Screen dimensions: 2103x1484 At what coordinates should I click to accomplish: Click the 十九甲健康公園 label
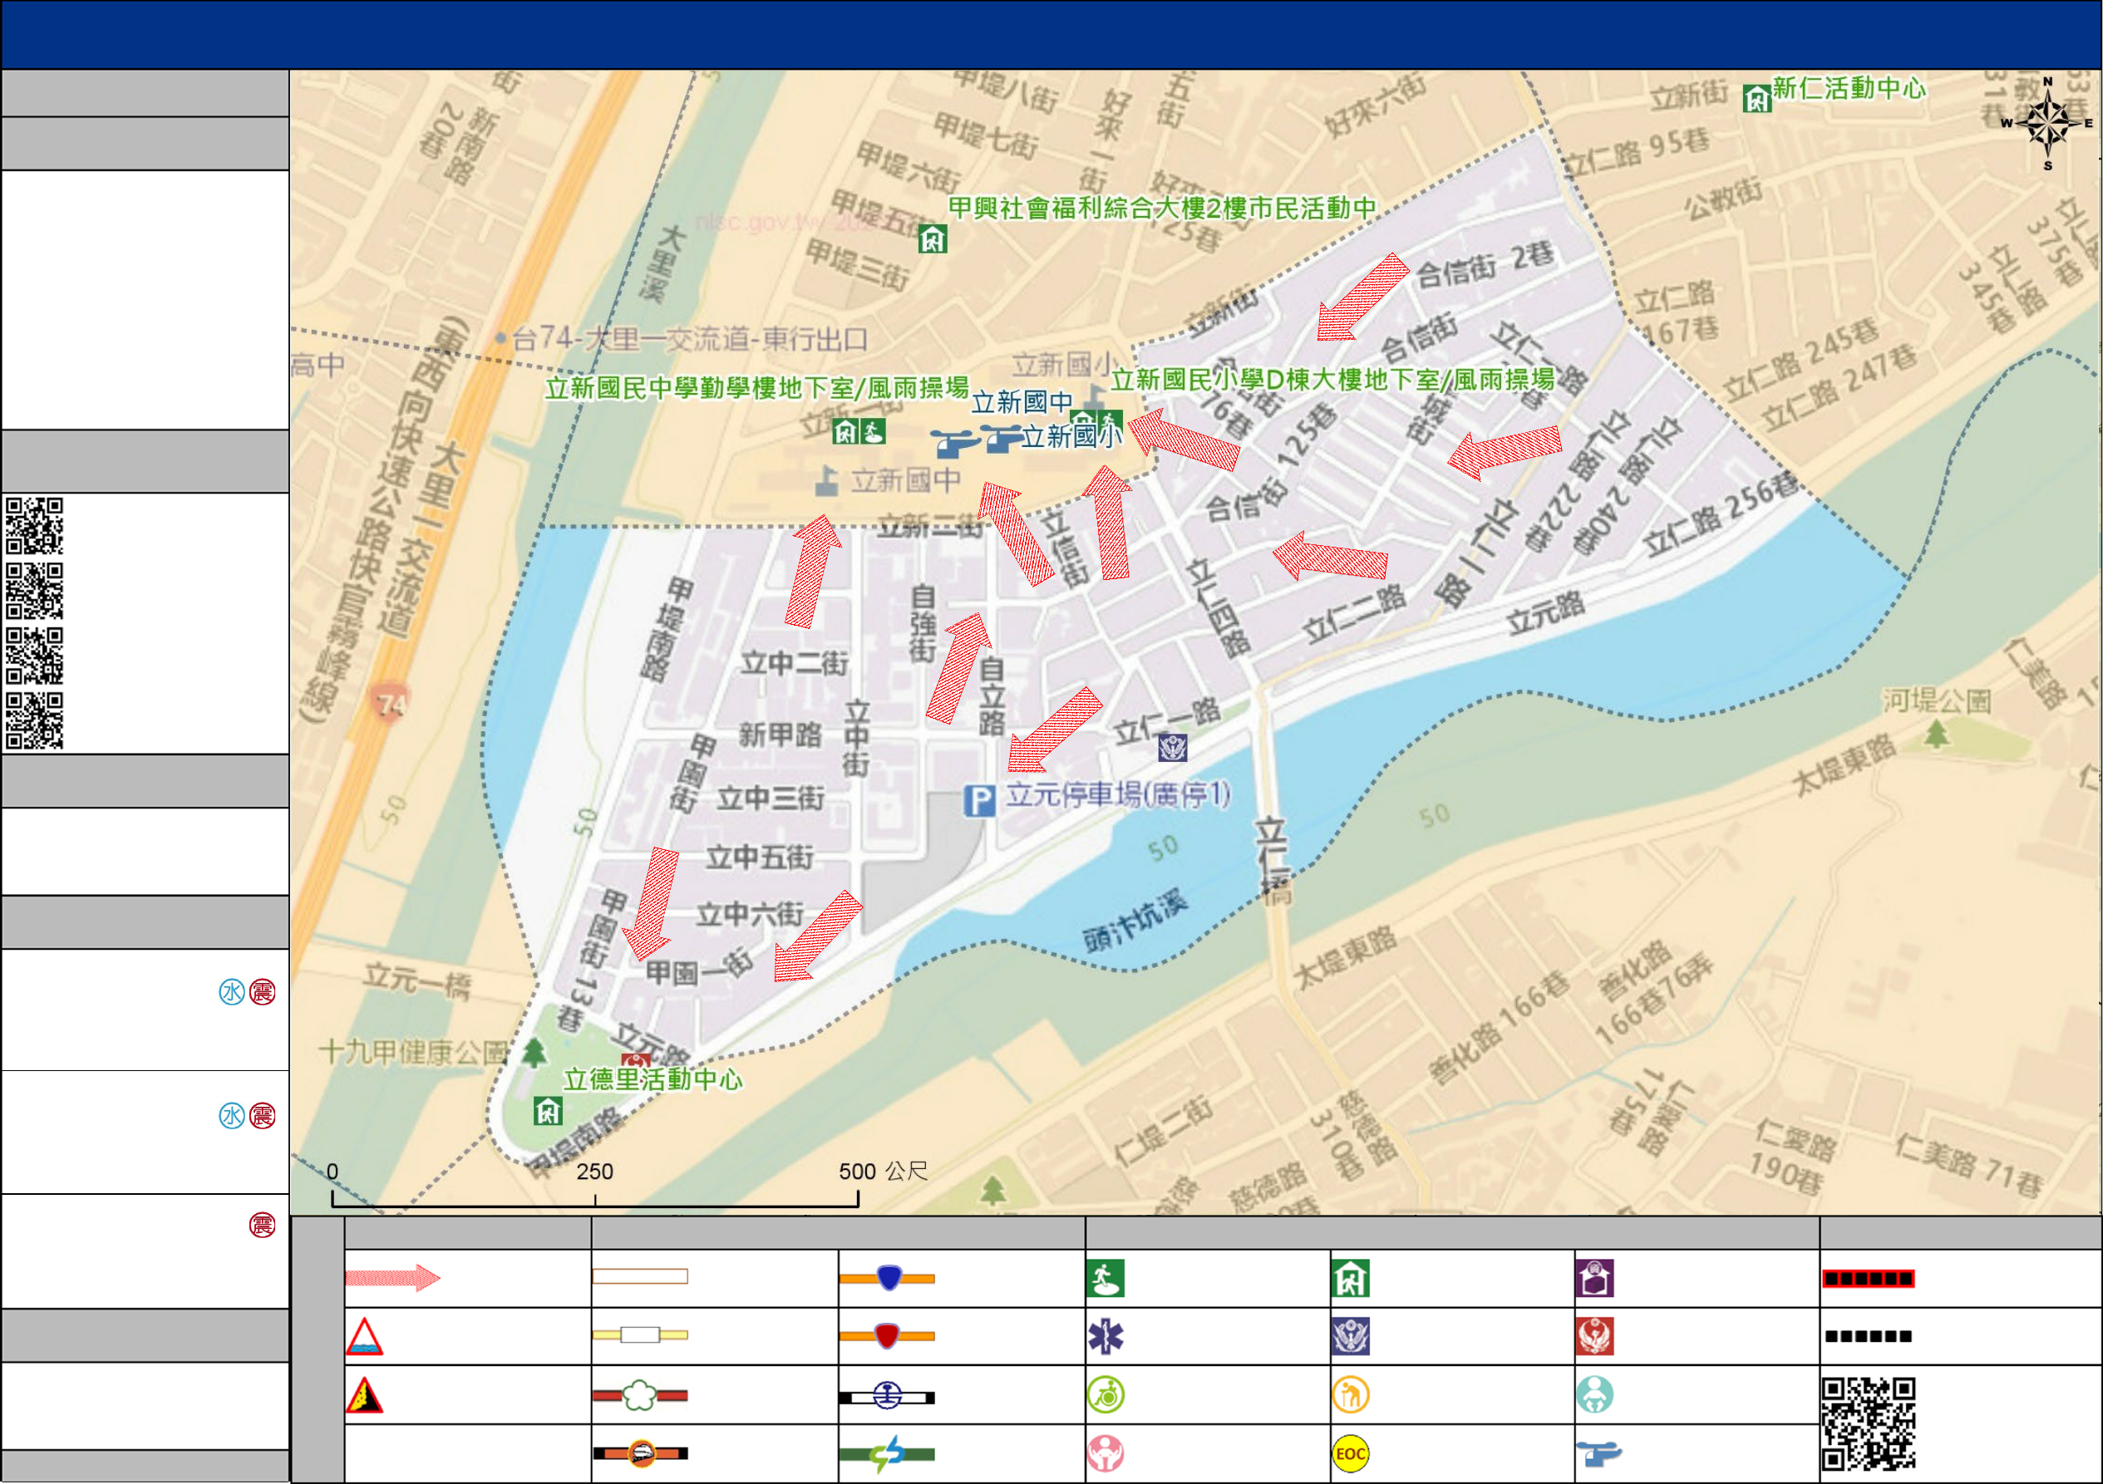[x=412, y=1052]
